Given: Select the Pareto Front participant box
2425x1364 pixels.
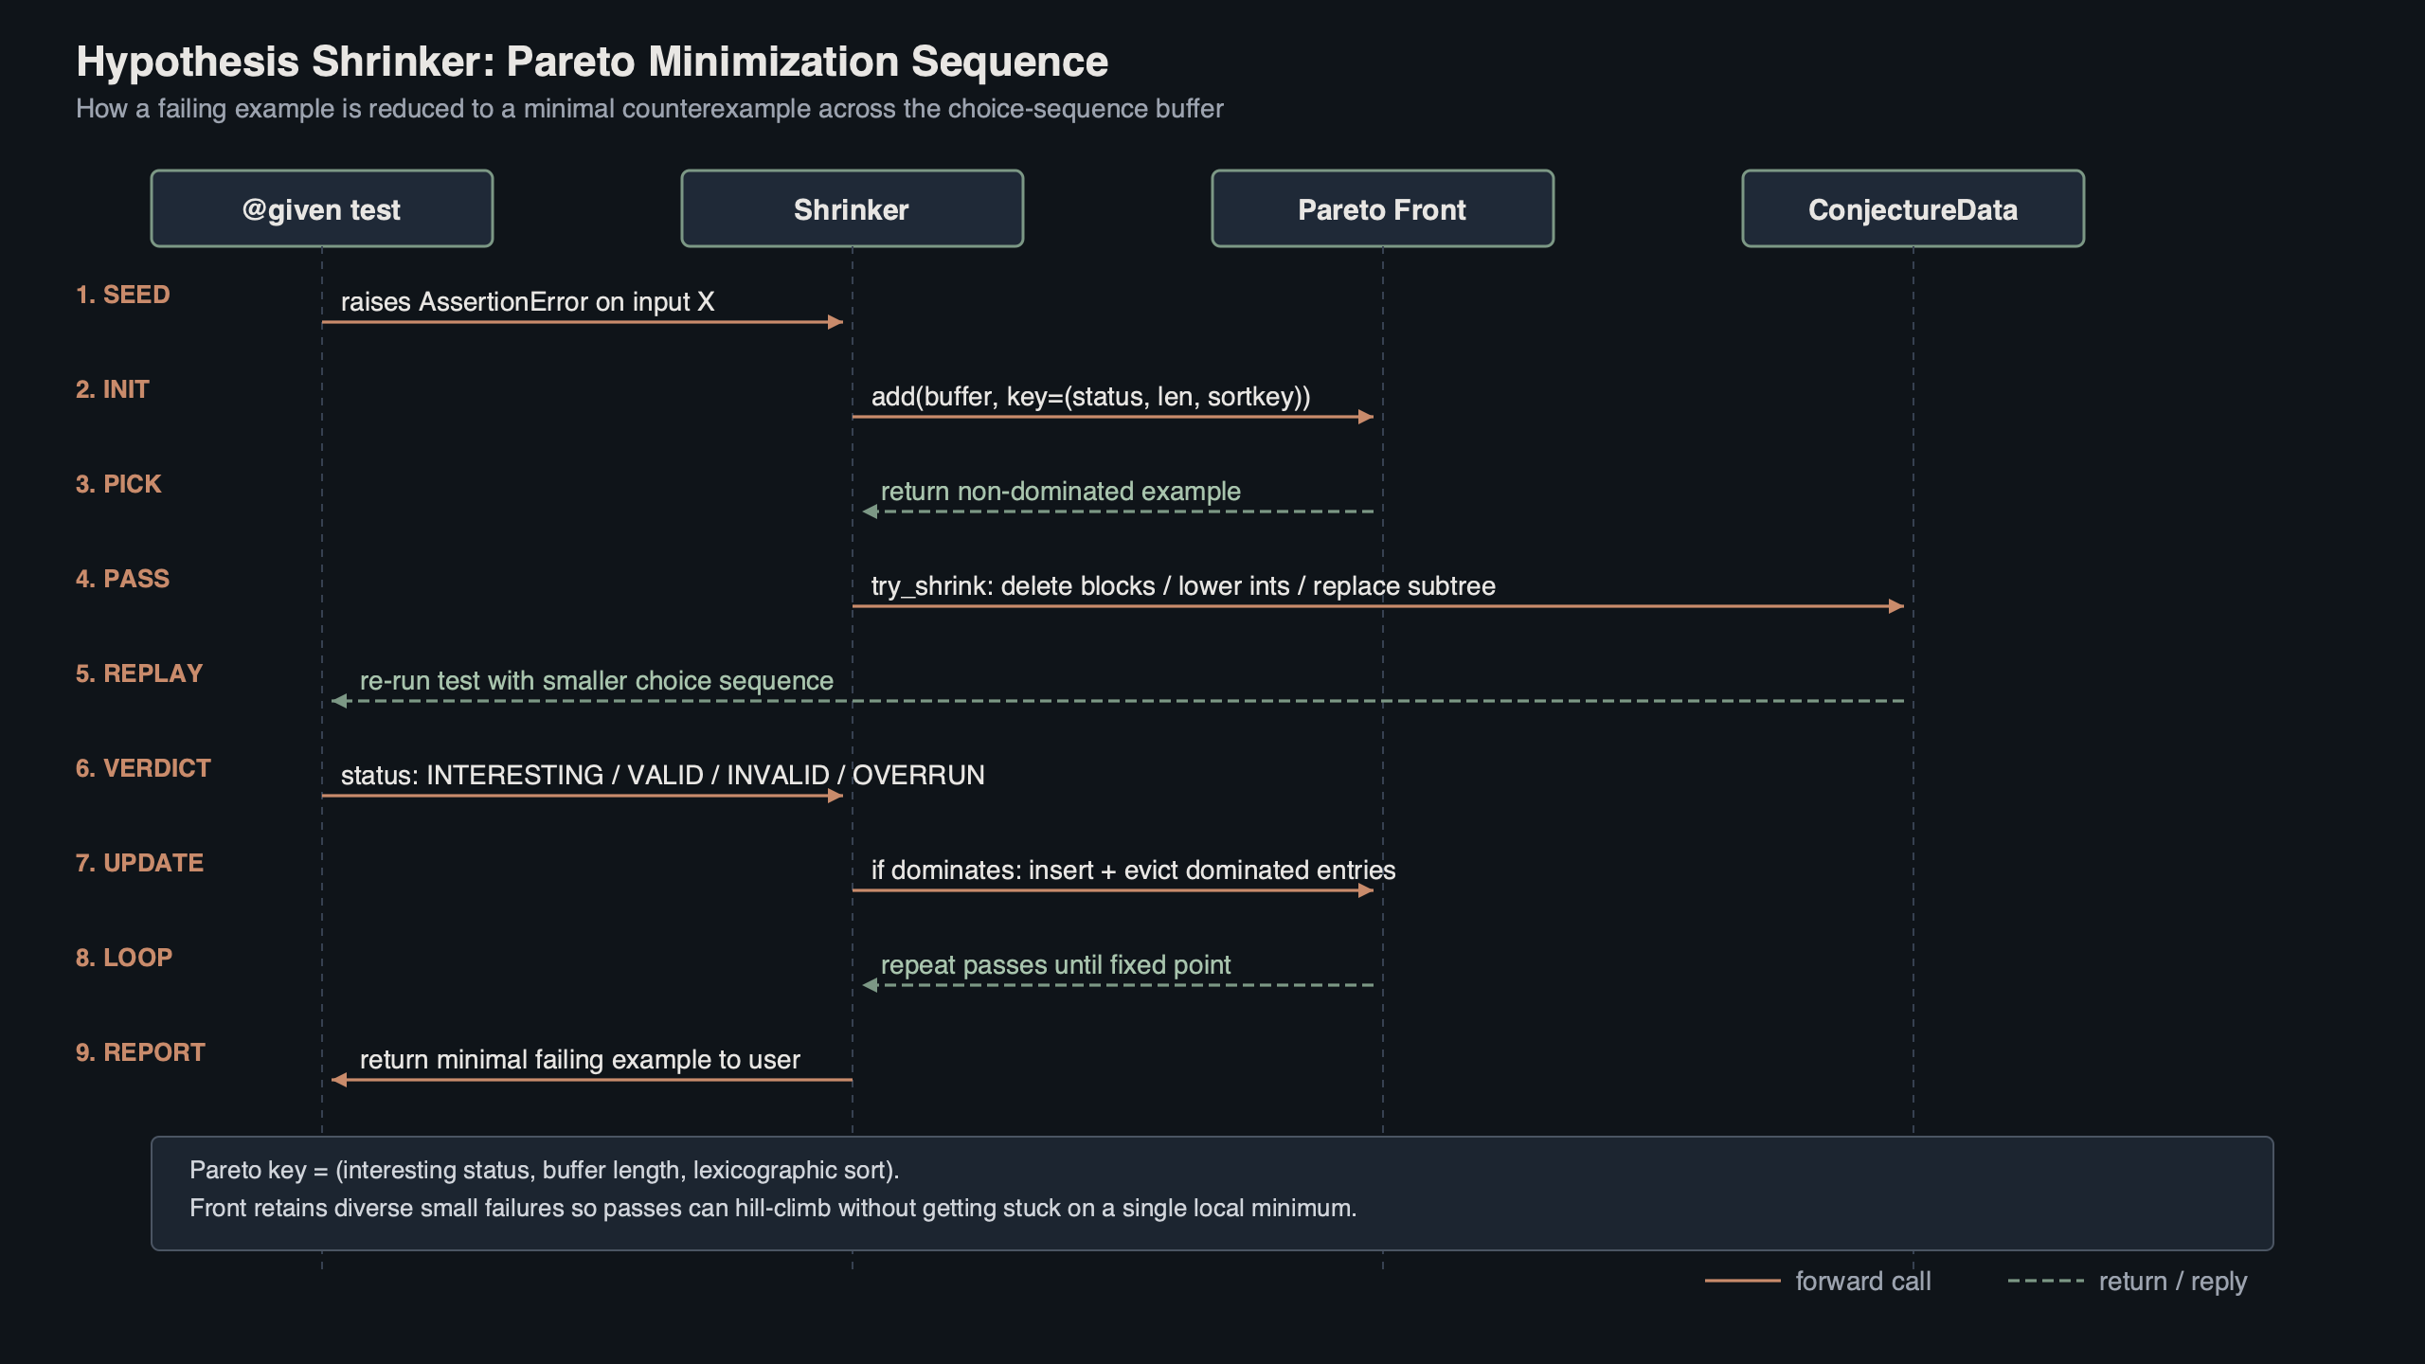Looking at the screenshot, I should [x=1381, y=208].
